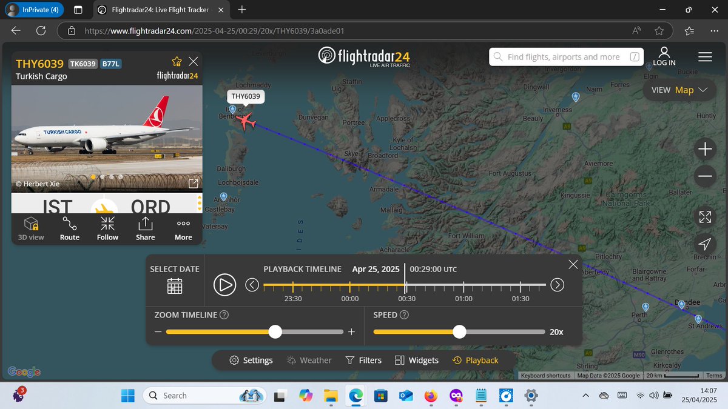Jump to 01:00 on playback timeline

tap(463, 298)
